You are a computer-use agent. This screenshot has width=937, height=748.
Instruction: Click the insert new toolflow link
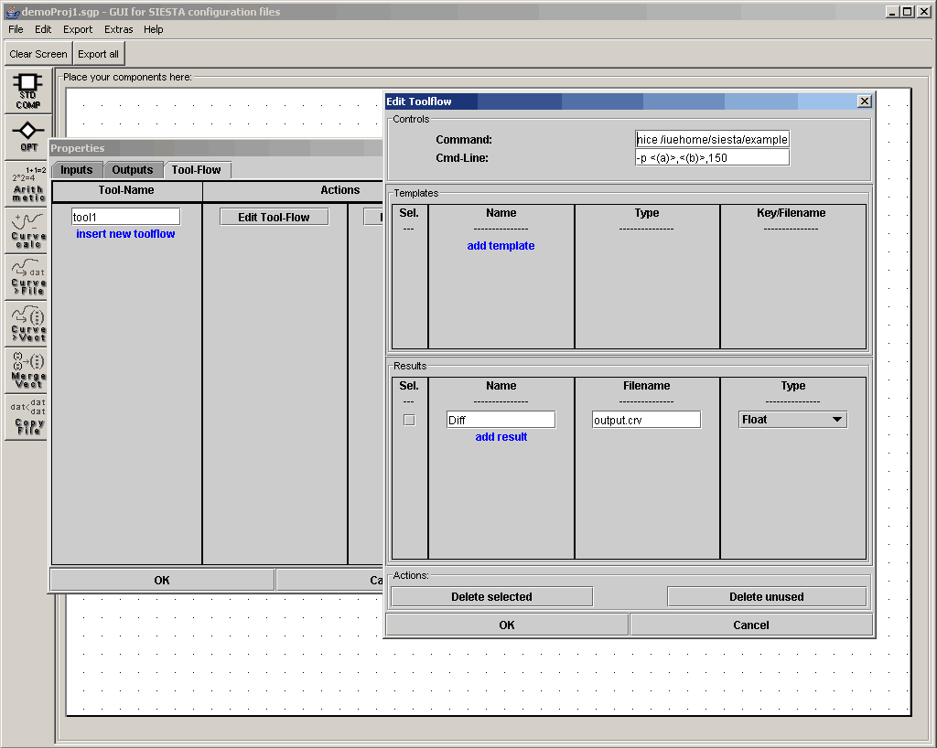click(x=125, y=234)
